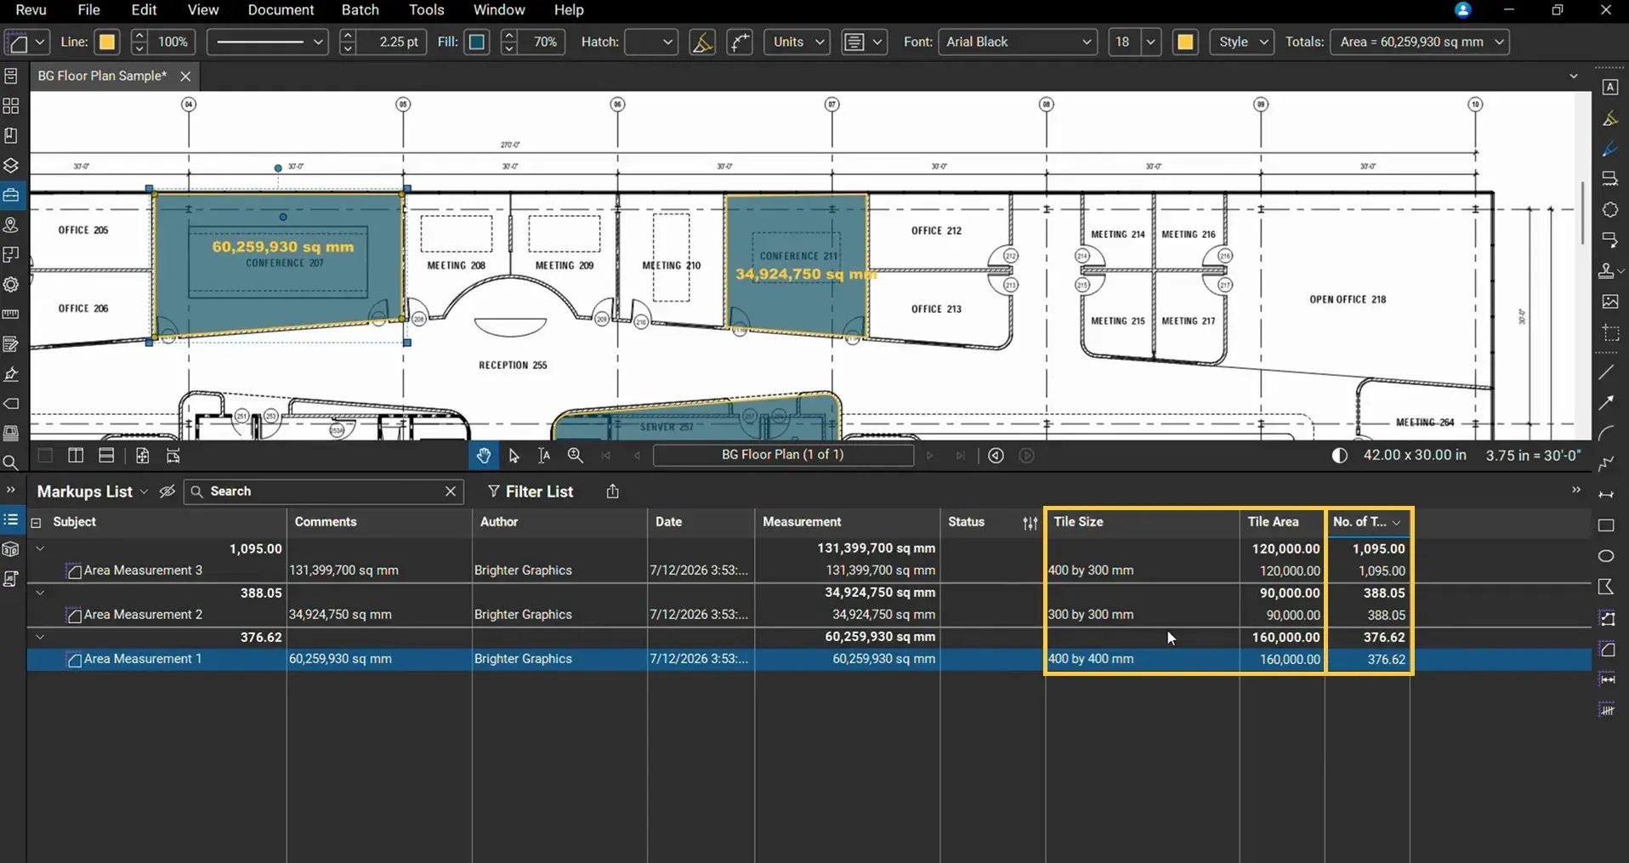
Task: Select the Highlighter tool in right toolbar
Action: tap(1609, 118)
